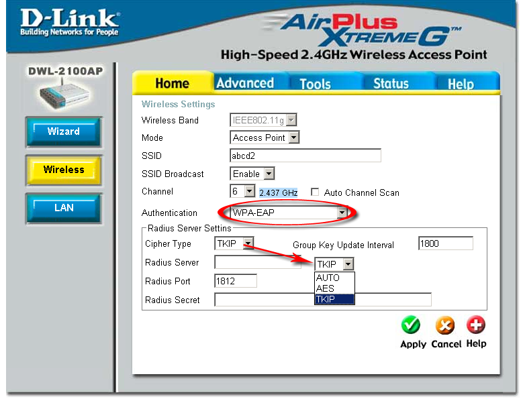Click the expanded TKIP combo box arrow
Image resolution: width=523 pixels, height=399 pixels.
348,264
